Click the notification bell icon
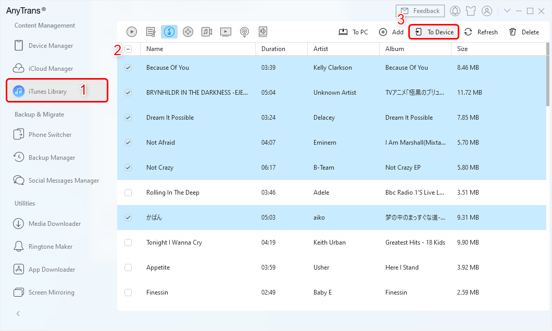552x331 pixels. [455, 11]
